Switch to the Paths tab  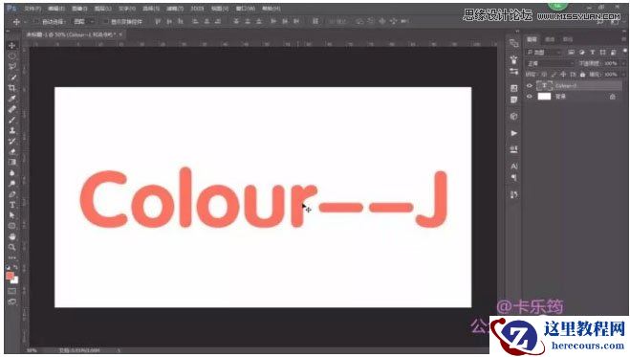tap(568, 39)
